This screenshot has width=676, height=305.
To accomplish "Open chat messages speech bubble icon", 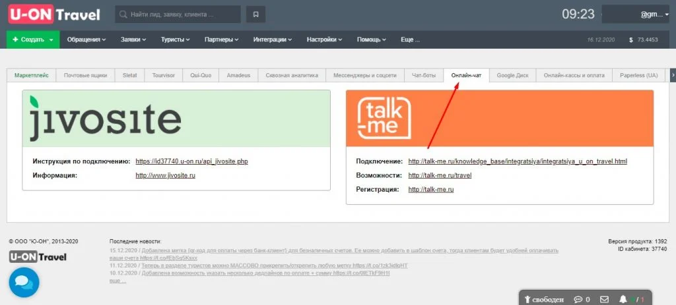I will tap(578, 299).
